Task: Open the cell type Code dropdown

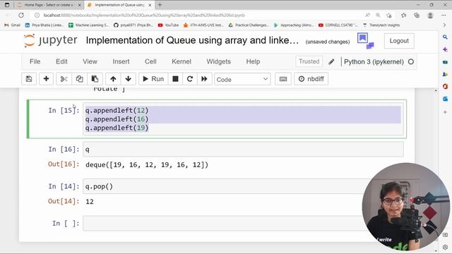Action: point(242,79)
